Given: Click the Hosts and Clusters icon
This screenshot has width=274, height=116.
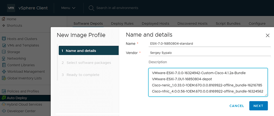Looking at the screenshot, I should [4, 39].
